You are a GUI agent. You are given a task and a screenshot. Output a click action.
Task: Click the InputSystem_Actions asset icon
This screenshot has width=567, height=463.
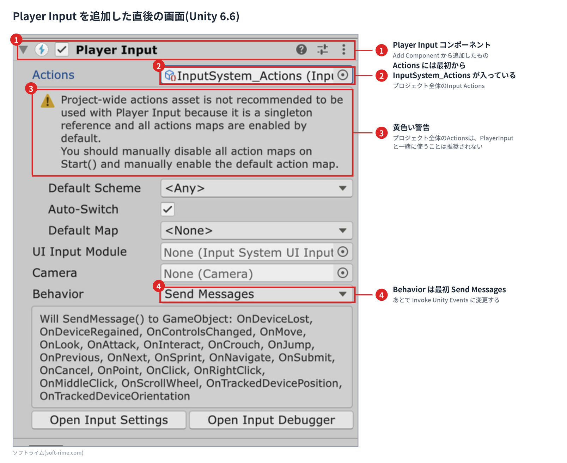point(170,75)
